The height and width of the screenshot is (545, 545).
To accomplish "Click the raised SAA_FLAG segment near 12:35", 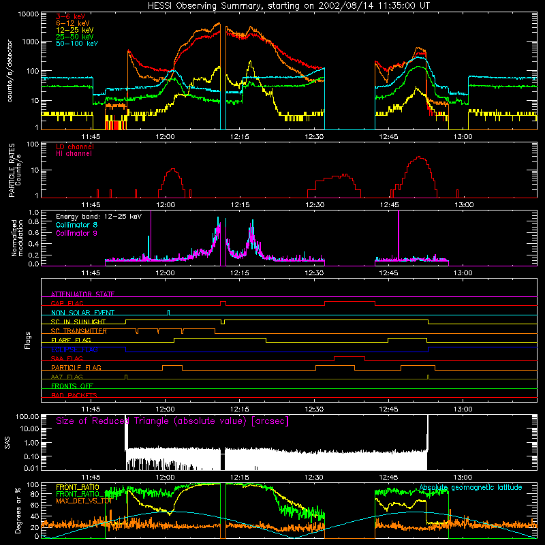I will click(349, 356).
